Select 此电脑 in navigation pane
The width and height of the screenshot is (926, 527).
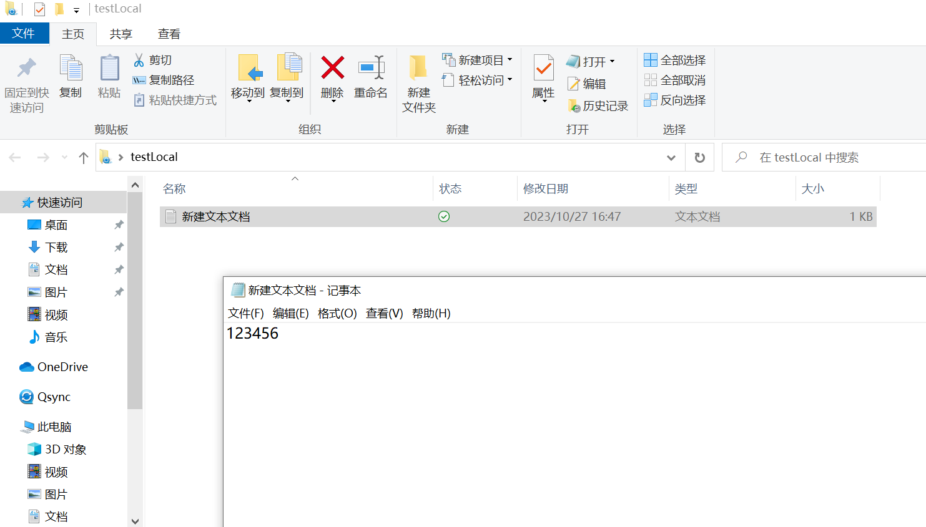(x=46, y=427)
